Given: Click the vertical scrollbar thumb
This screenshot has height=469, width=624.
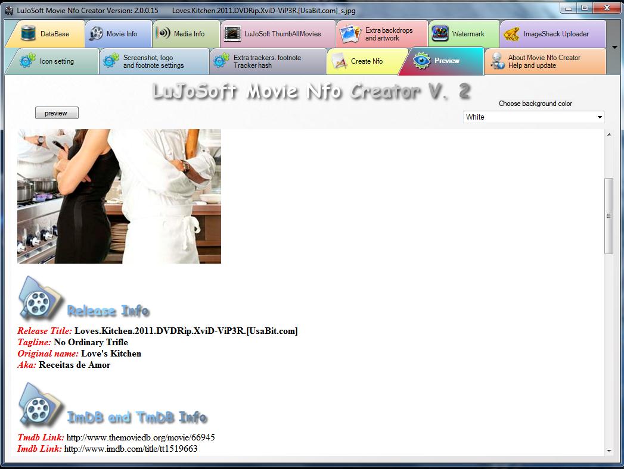Looking at the screenshot, I should [609, 216].
